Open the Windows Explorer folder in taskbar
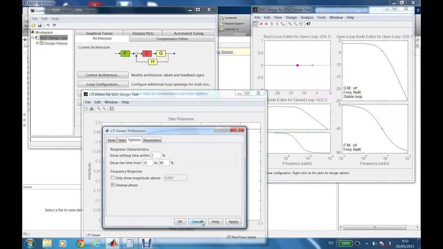This screenshot has height=249, width=443. click(x=47, y=243)
